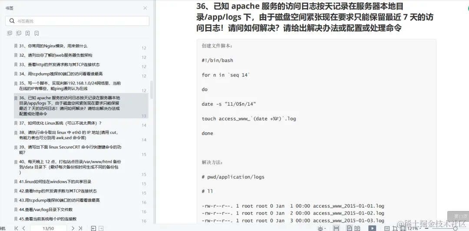Click the expand all bookmarks icon
This screenshot has width=469, height=231.
[10, 33]
